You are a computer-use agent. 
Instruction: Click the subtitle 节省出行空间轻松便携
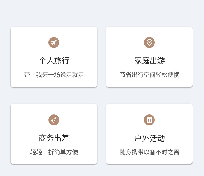point(150,75)
